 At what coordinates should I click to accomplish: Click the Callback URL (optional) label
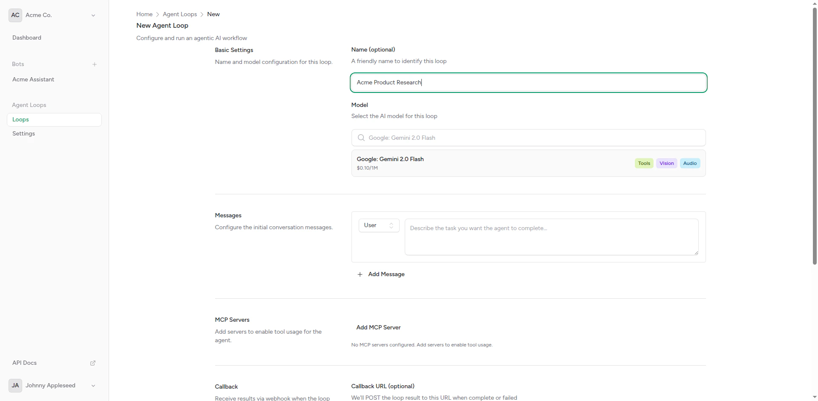(383, 386)
